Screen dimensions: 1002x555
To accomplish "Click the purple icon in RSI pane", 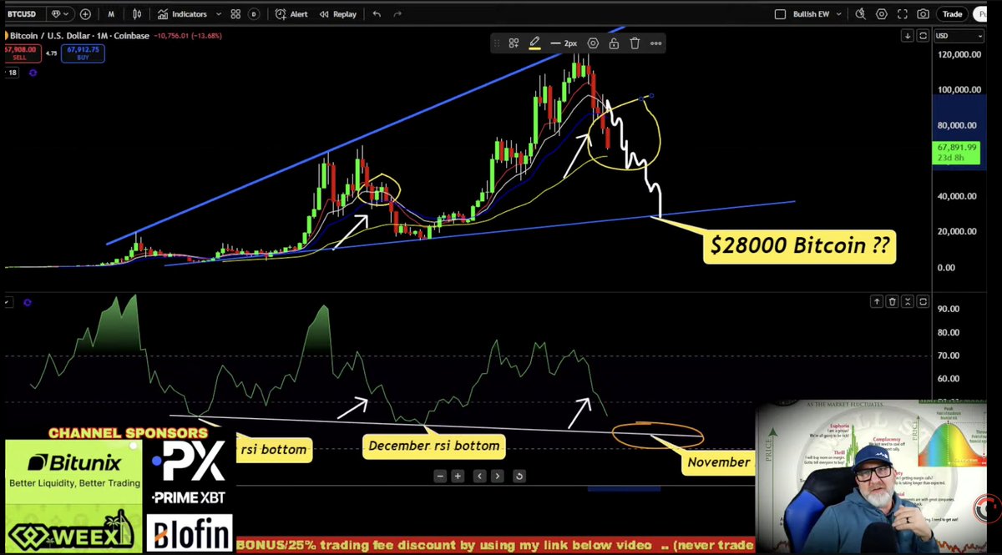I will tap(28, 302).
